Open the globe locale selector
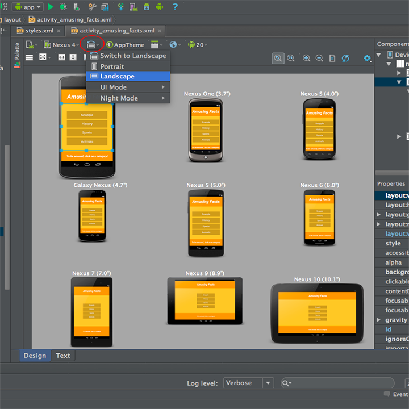The width and height of the screenshot is (409, 409). (173, 45)
